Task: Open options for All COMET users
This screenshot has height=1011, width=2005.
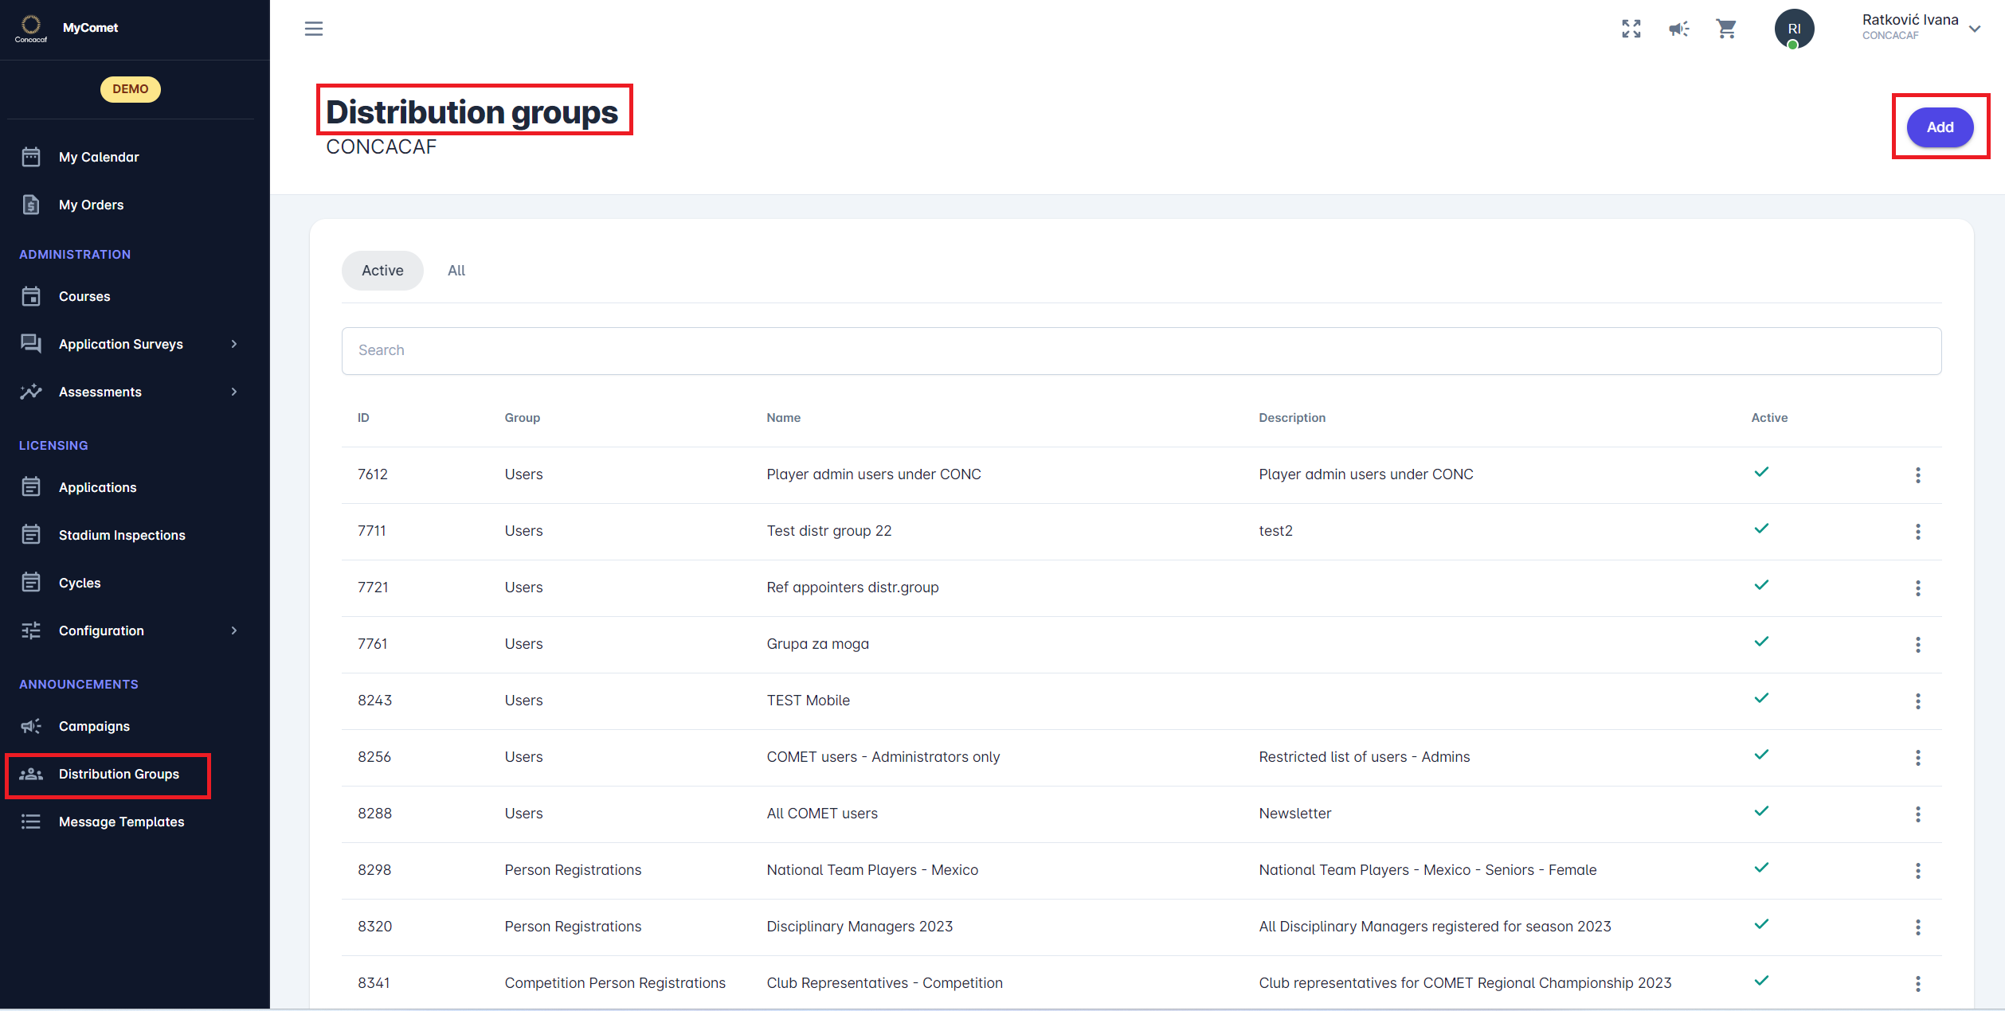Action: pos(1917,814)
